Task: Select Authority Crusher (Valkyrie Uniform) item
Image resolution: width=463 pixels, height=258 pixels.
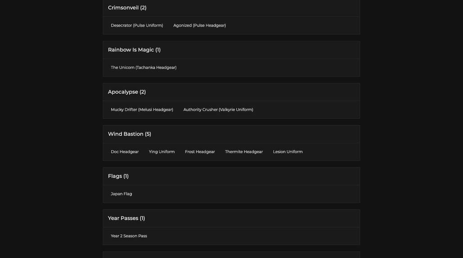Action: [218, 110]
